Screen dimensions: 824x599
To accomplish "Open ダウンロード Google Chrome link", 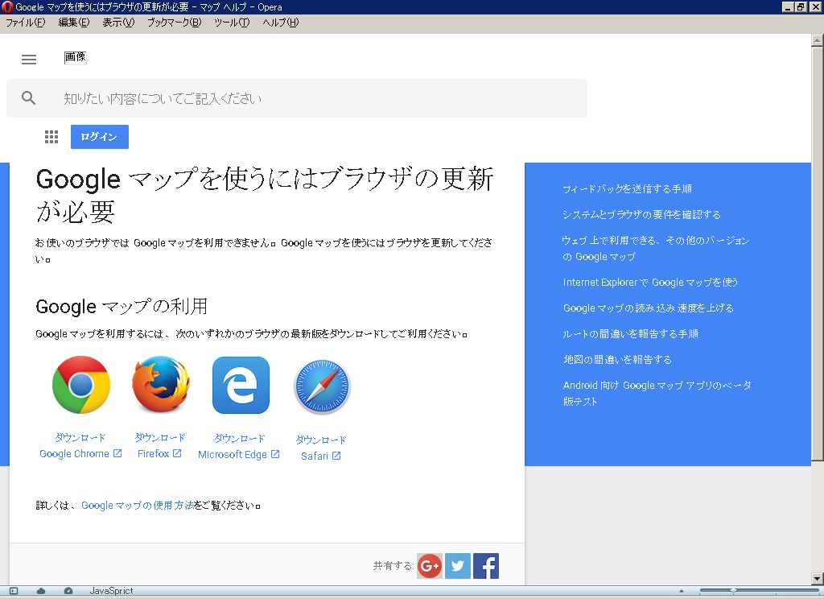I will [x=80, y=445].
